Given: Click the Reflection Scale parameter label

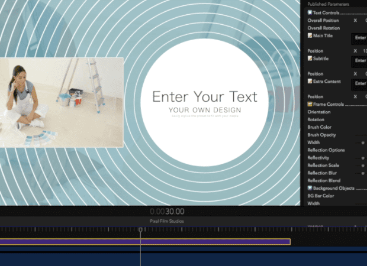Looking at the screenshot, I should [x=323, y=166].
